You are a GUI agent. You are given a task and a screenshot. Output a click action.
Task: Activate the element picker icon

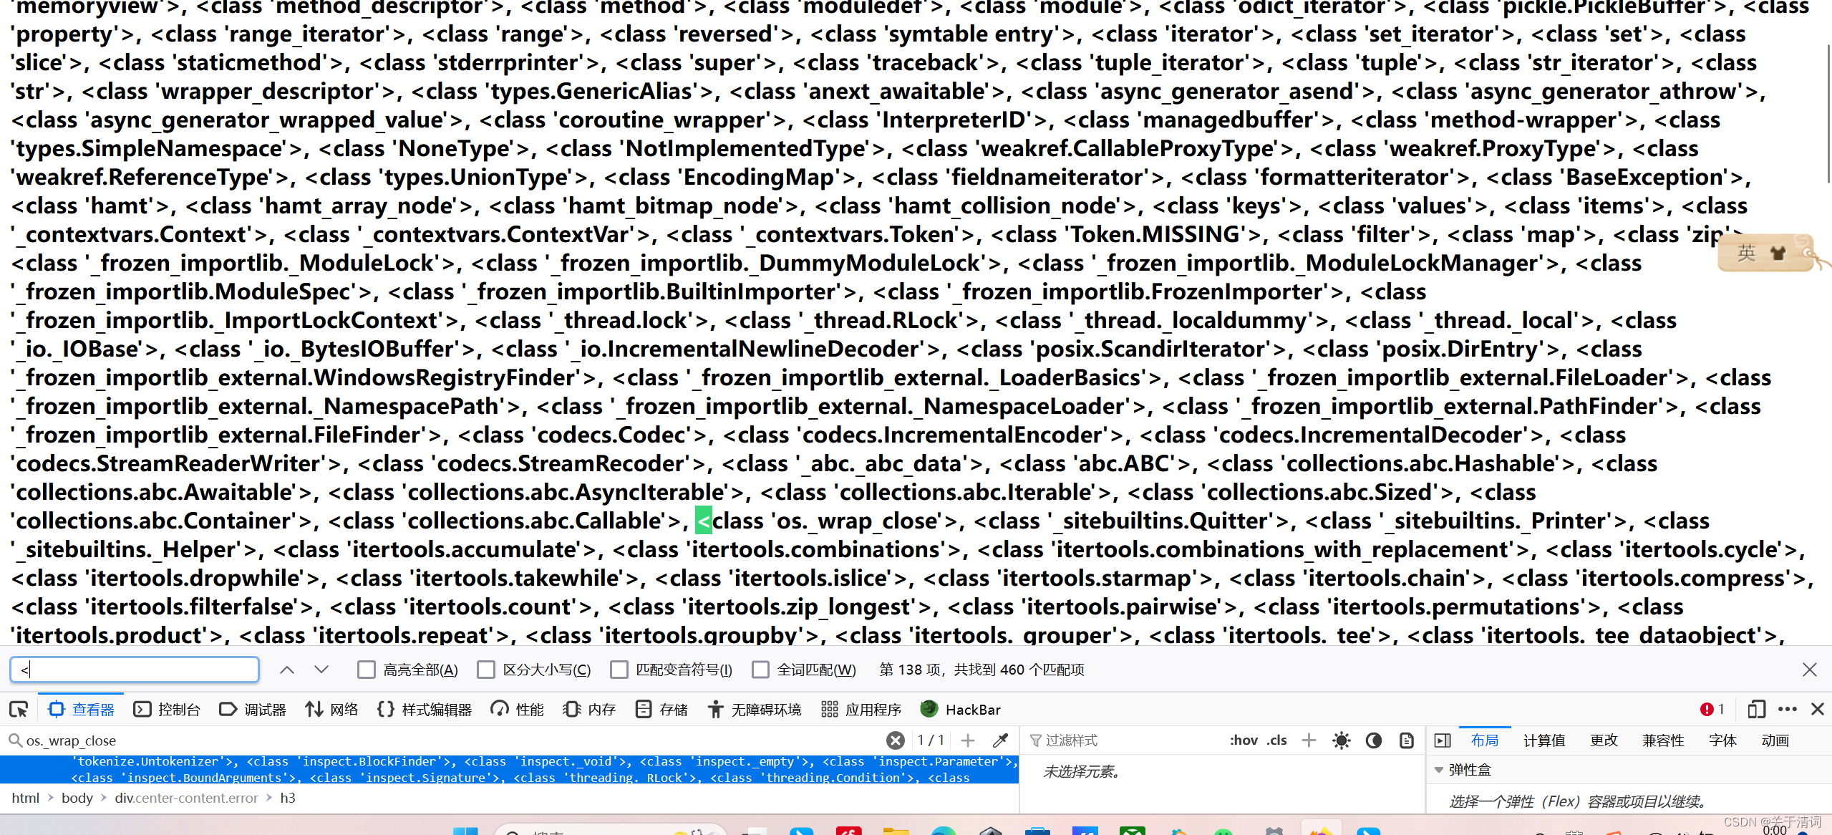pyautogui.click(x=19, y=709)
